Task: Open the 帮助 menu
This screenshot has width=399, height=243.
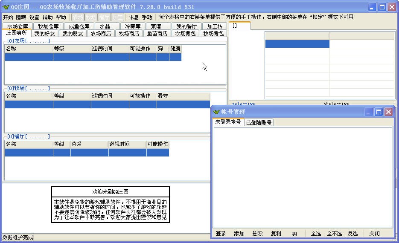Action: pyautogui.click(x=61, y=17)
